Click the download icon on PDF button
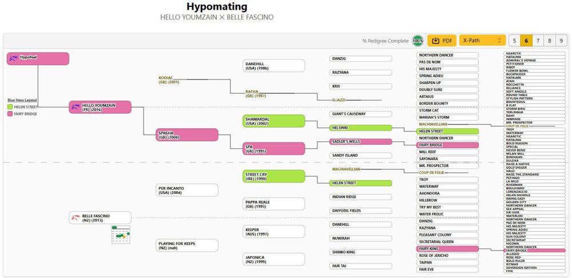This screenshot has width=572, height=278. [x=435, y=41]
